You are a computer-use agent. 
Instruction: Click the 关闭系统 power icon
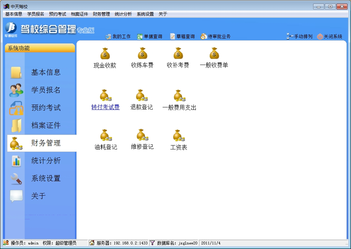click(x=320, y=36)
